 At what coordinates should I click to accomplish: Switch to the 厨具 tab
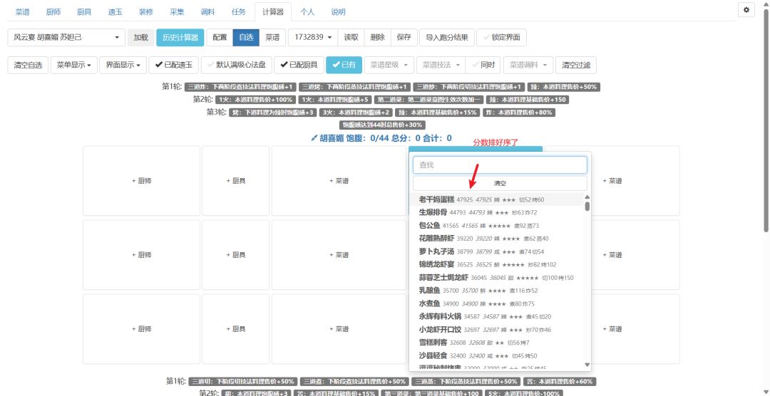tap(84, 12)
